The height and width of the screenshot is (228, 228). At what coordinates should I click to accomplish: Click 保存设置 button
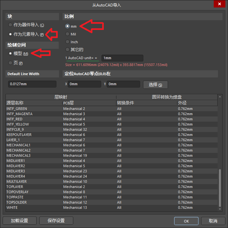point(56,221)
